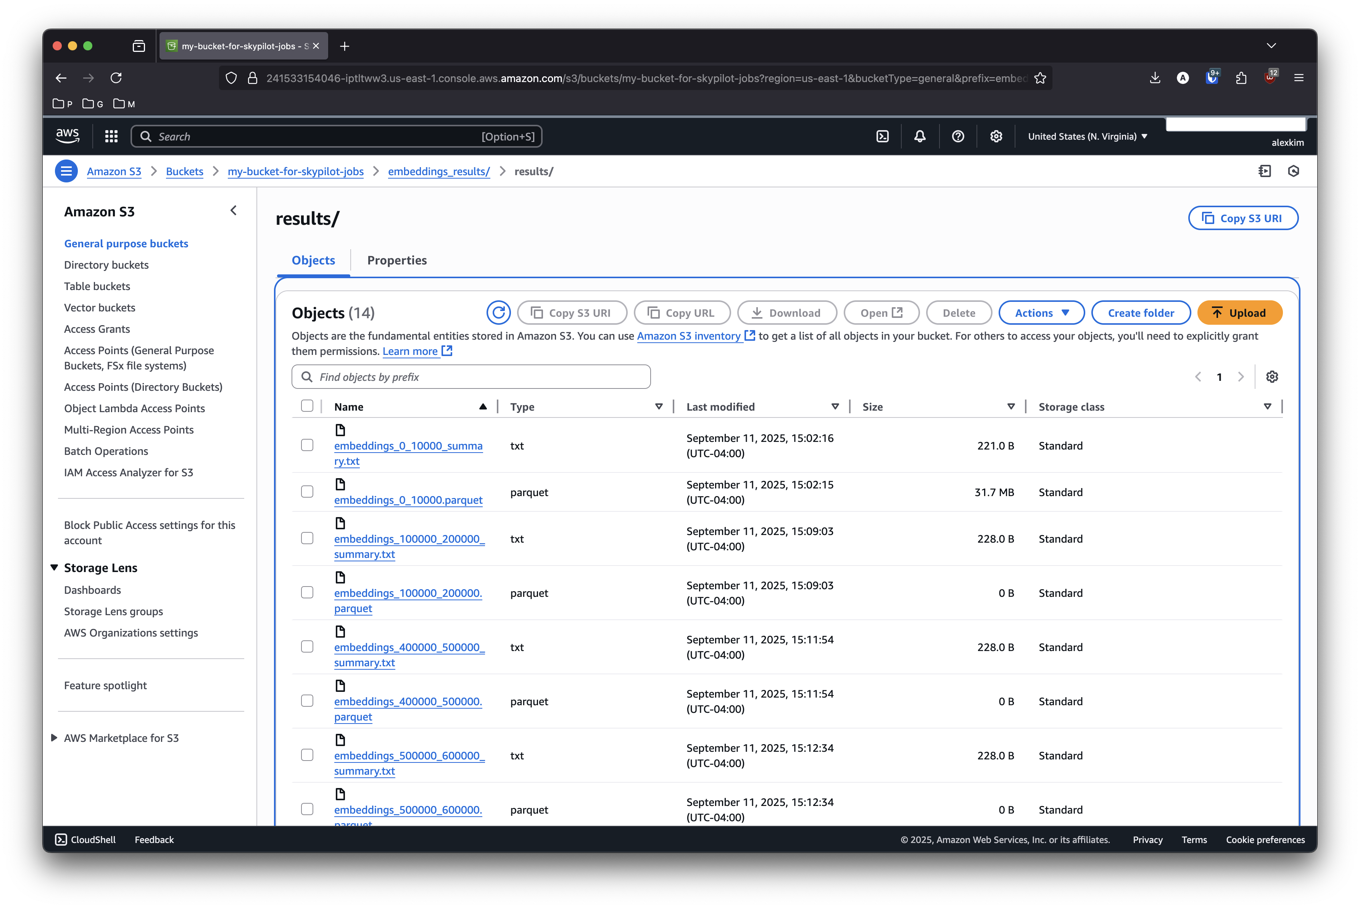Switch to the Properties tab
This screenshot has width=1360, height=909.
396,260
